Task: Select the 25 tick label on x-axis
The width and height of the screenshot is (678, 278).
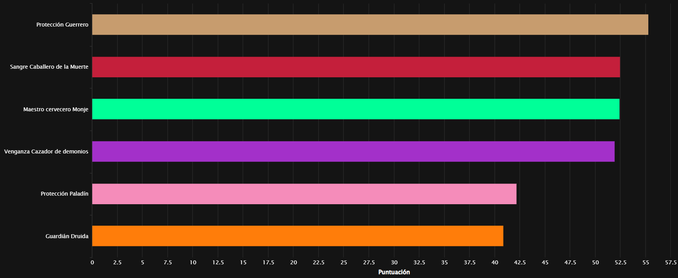Action: click(x=344, y=262)
